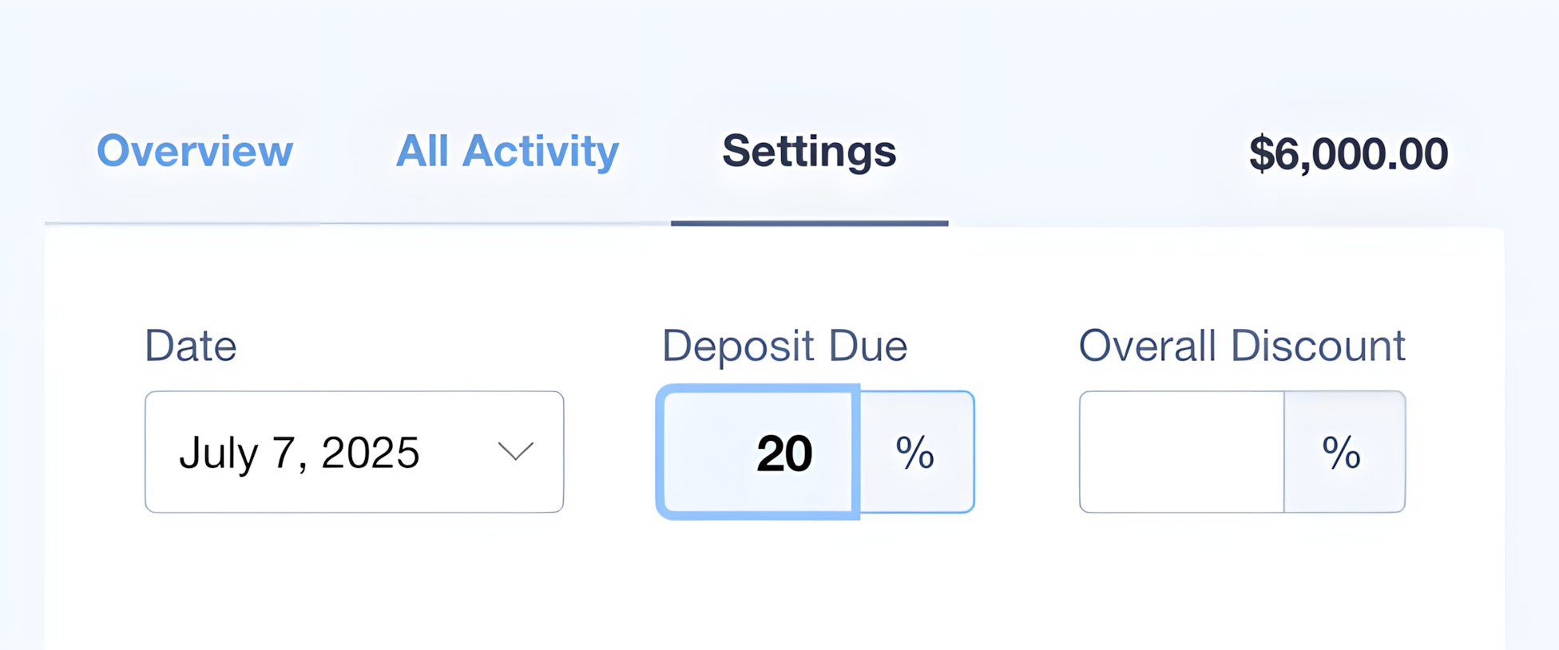
Task: Click the chevron beside July 7, 2025
Action: click(x=516, y=451)
